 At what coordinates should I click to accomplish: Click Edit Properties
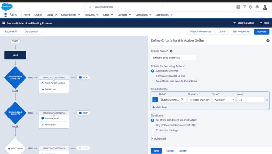tap(241, 32)
